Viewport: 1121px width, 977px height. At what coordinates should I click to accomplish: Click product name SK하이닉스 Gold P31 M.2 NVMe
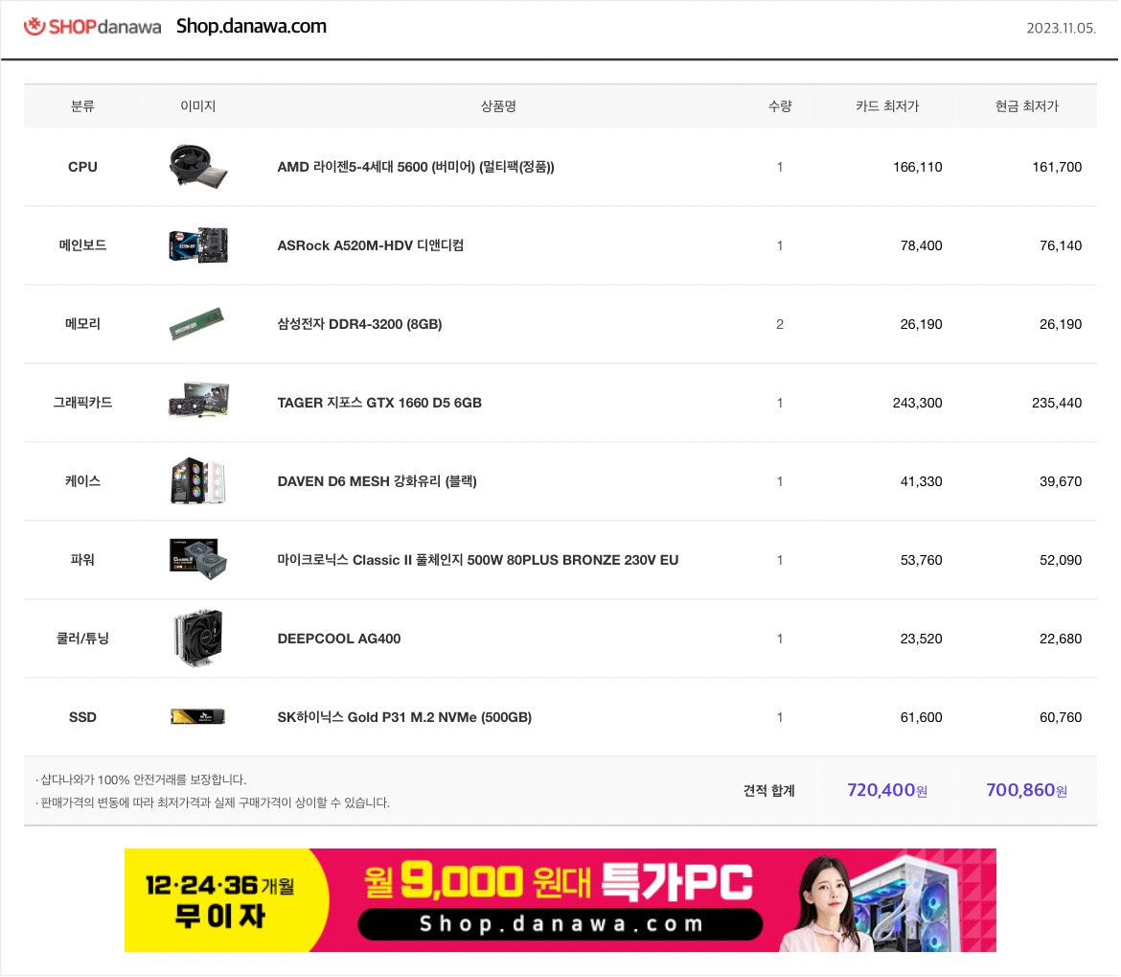coord(404,718)
